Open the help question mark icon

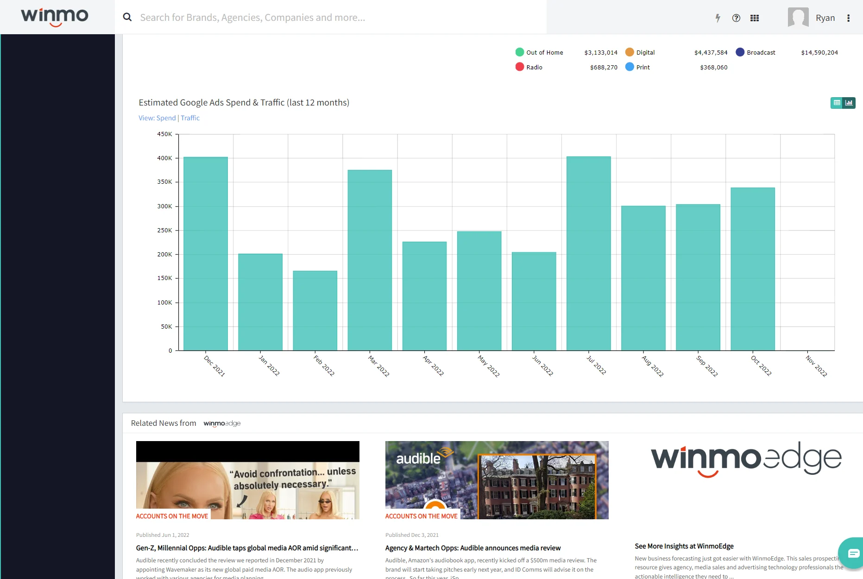pyautogui.click(x=736, y=18)
